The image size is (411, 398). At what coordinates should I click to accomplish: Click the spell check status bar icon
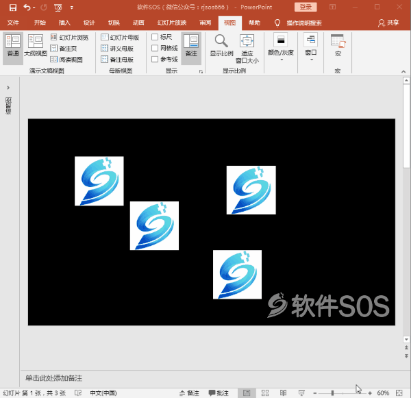pyautogui.click(x=78, y=393)
